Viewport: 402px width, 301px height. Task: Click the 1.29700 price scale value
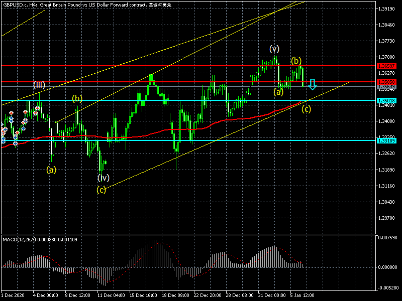(386, 218)
